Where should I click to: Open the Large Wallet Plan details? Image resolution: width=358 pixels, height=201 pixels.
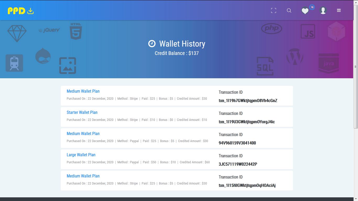[x=81, y=155]
